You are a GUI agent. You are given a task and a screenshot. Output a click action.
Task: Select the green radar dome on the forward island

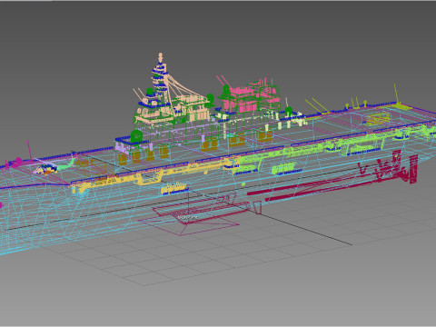coord(136,135)
